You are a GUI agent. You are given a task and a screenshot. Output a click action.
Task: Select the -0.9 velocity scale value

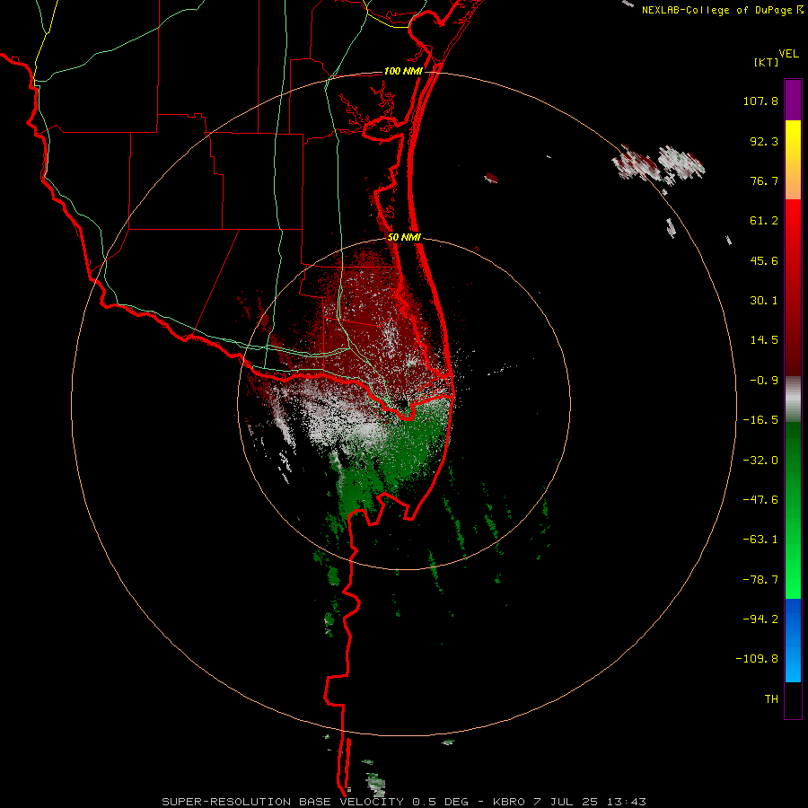tap(764, 381)
